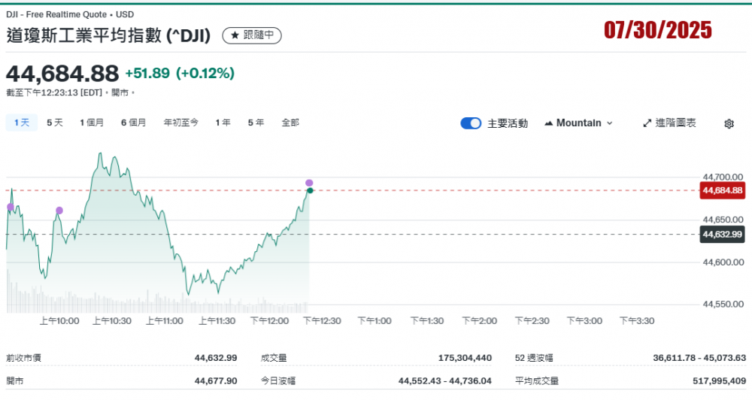Click the green current-price dot on the chart line

coord(310,191)
